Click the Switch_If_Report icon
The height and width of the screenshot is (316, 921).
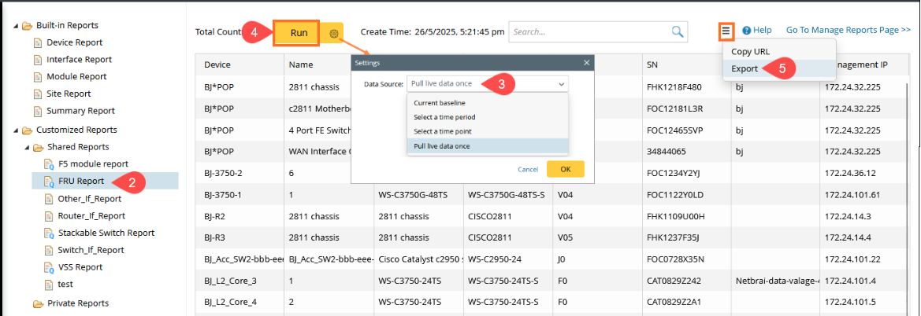49,250
